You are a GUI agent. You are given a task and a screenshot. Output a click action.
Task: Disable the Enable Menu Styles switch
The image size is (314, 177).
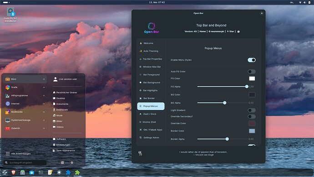[x=252, y=60]
